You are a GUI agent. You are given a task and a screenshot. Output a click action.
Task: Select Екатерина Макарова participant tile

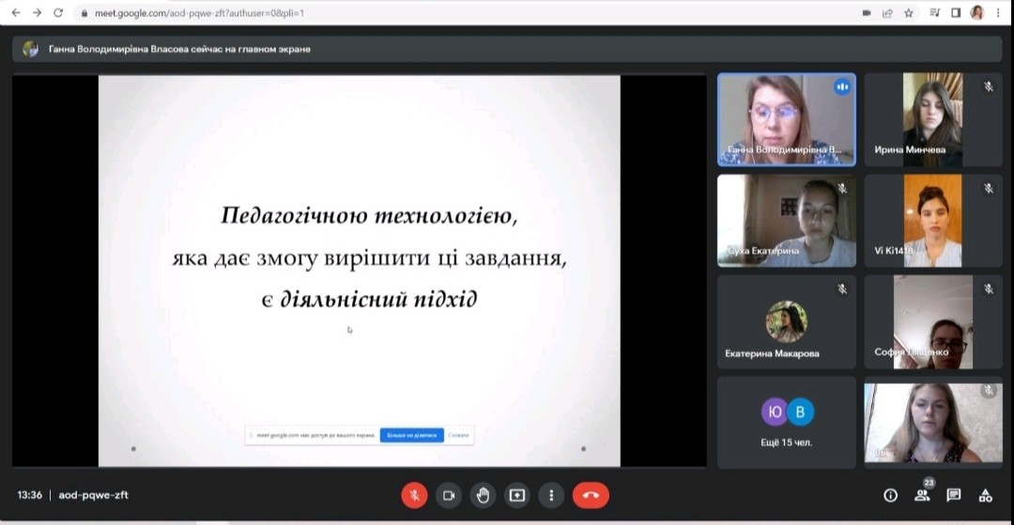787,322
